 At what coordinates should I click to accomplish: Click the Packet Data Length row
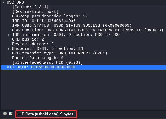coord(38,58)
